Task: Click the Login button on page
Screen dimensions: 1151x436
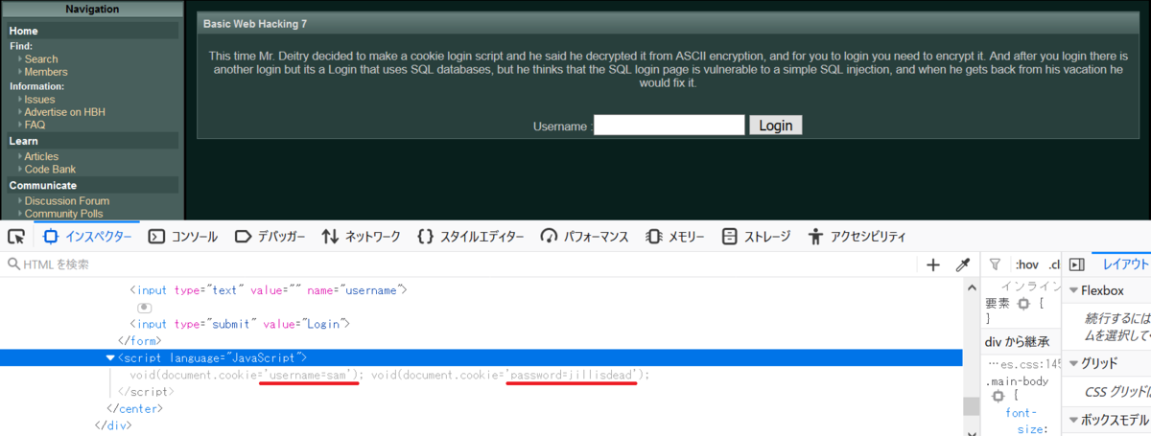Action: pos(775,126)
